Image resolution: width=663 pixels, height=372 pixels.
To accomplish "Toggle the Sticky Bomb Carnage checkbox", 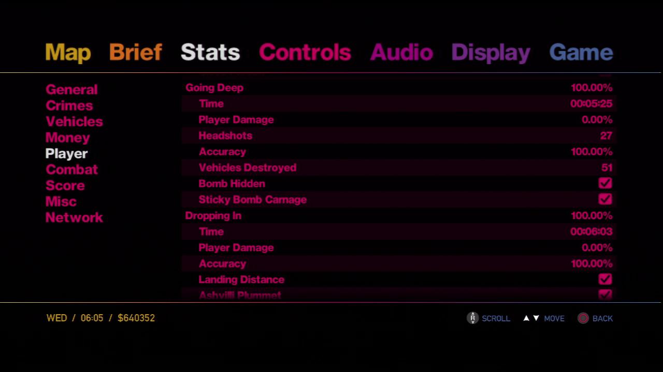I will coord(605,199).
